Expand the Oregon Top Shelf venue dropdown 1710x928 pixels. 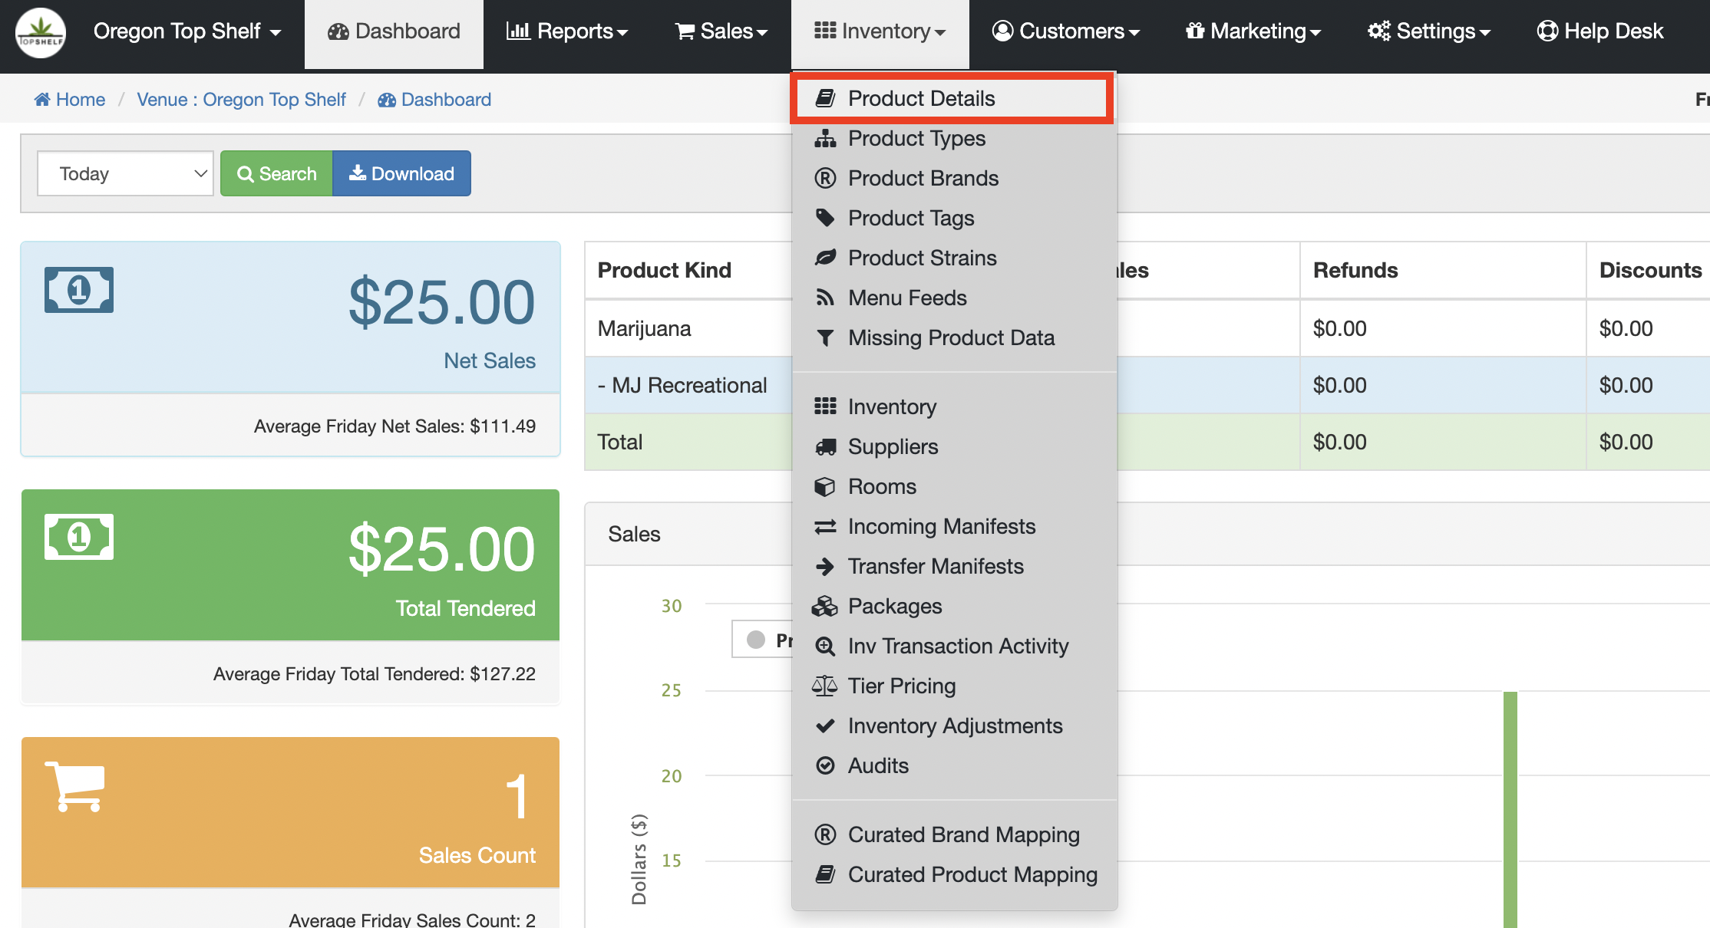click(187, 31)
